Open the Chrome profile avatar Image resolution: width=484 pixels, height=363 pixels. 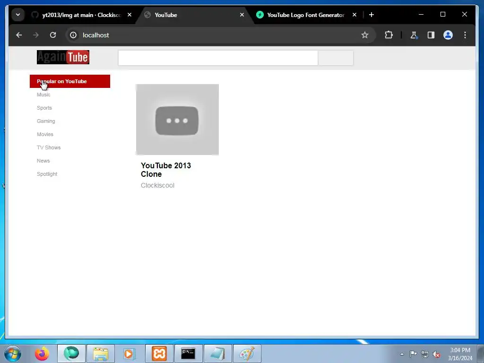coord(448,35)
